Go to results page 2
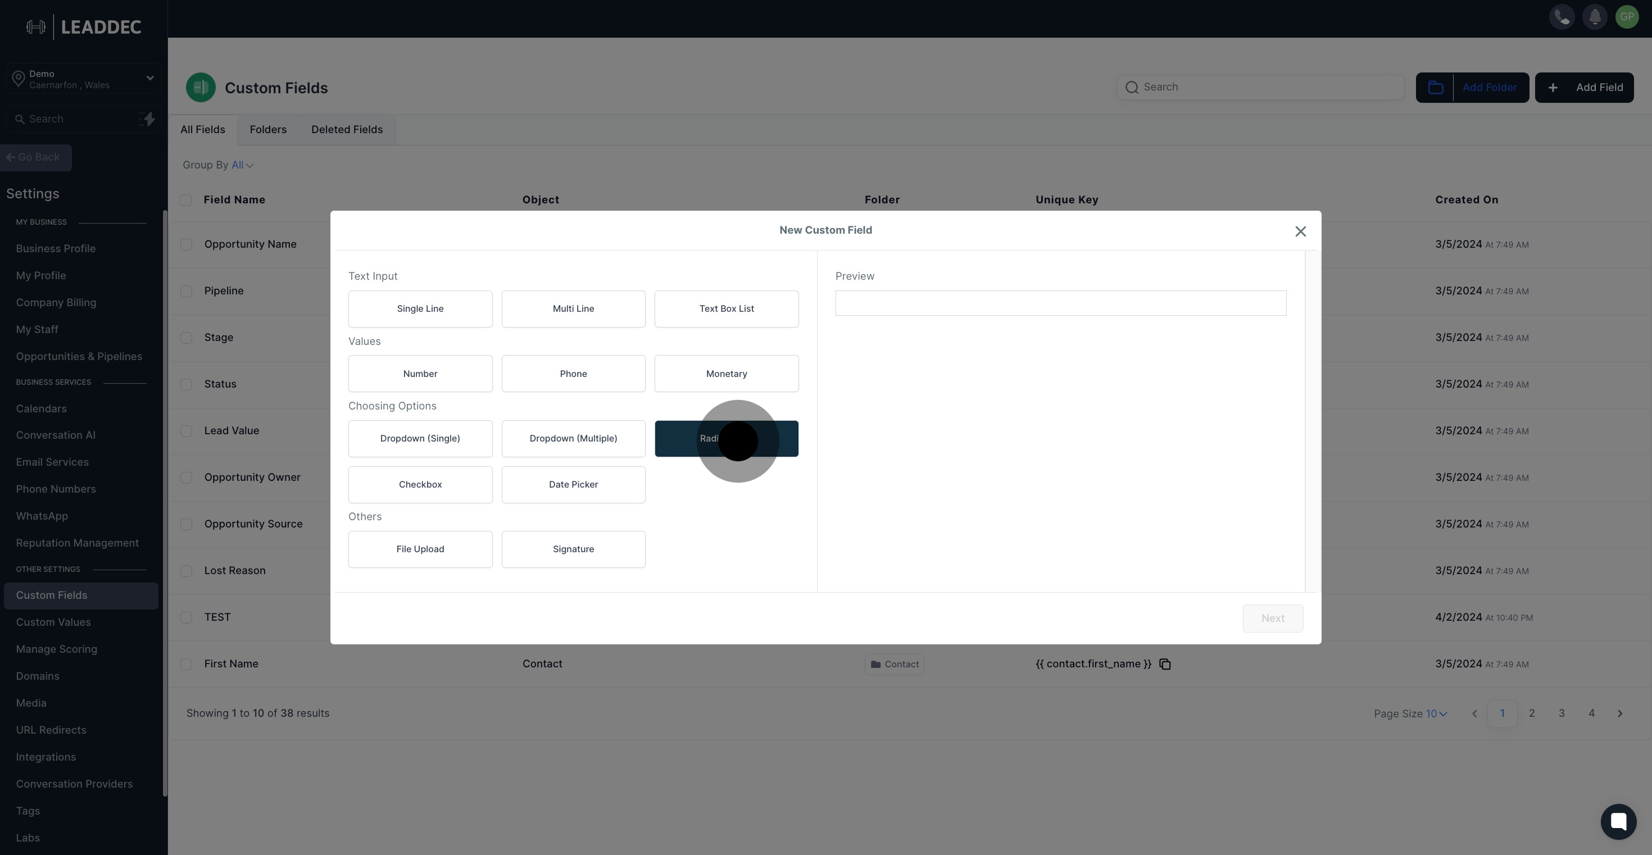The width and height of the screenshot is (1652, 855). tap(1531, 713)
